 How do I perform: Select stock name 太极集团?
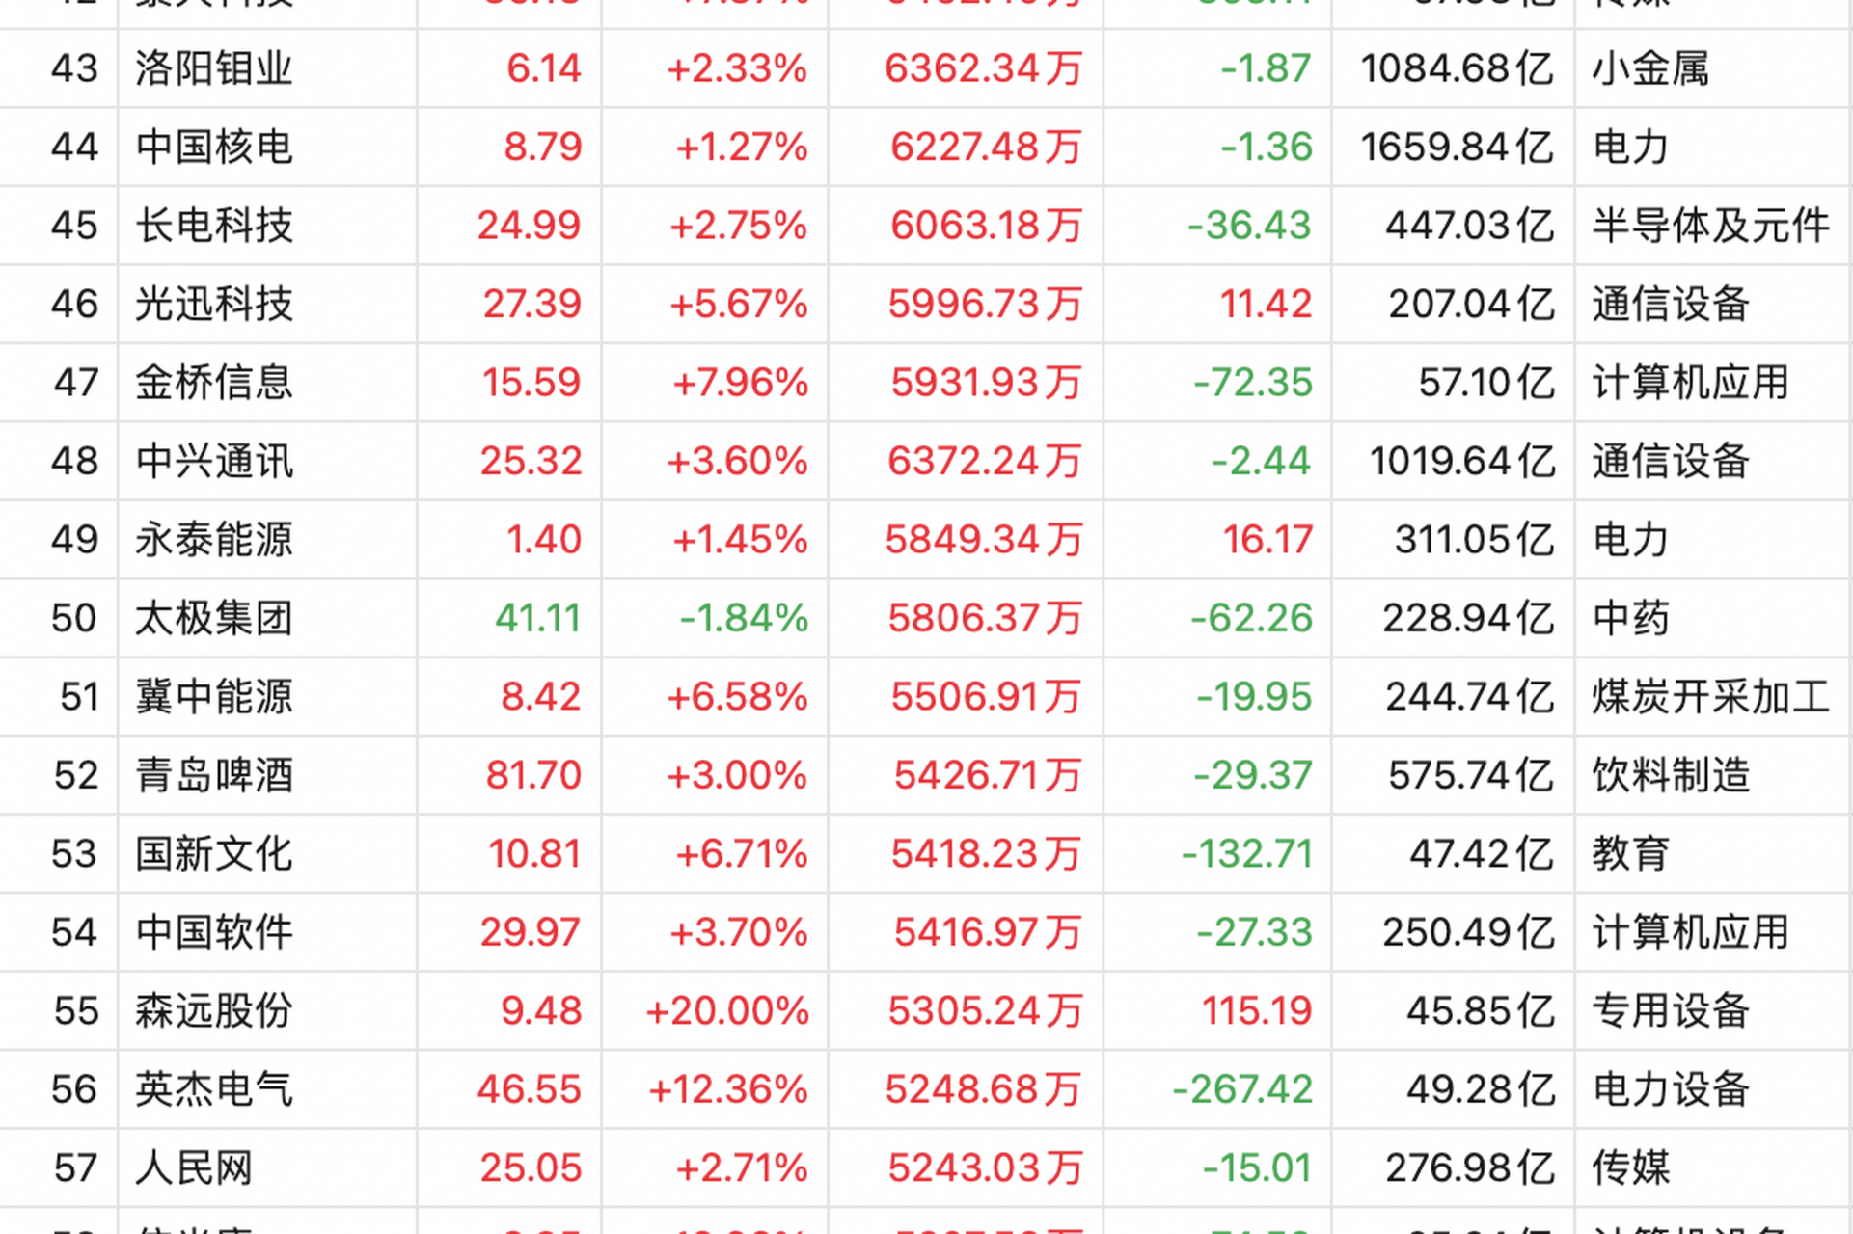click(x=213, y=618)
